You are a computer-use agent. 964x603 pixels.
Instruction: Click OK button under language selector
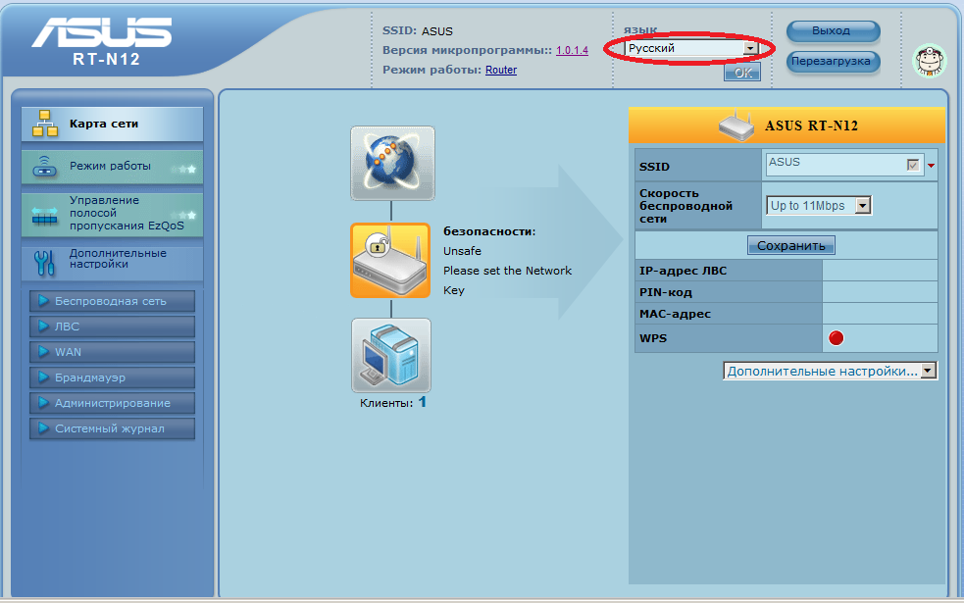pos(742,73)
